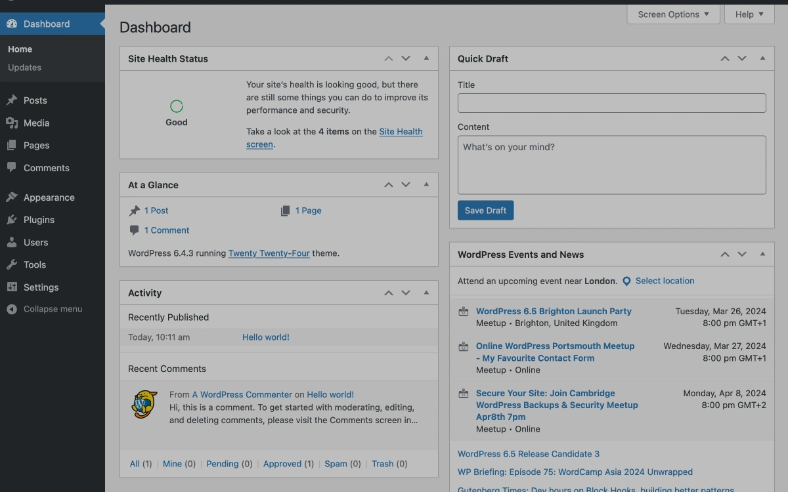Click the Plugins plug icon
This screenshot has width=788, height=492.
11,219
